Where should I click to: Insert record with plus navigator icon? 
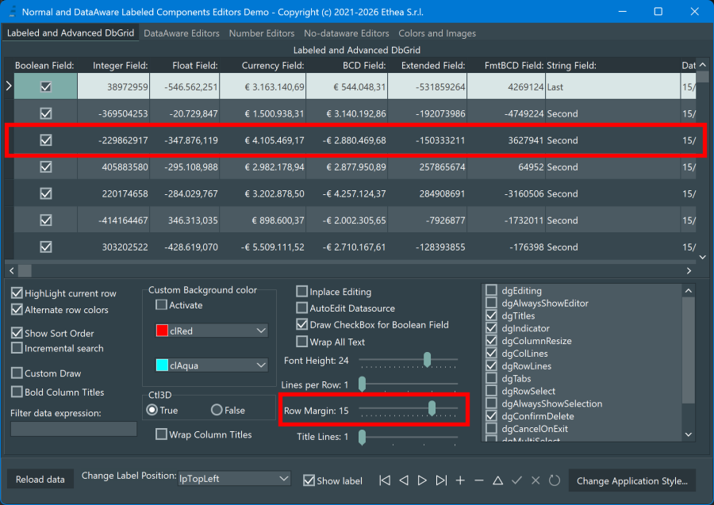point(460,480)
